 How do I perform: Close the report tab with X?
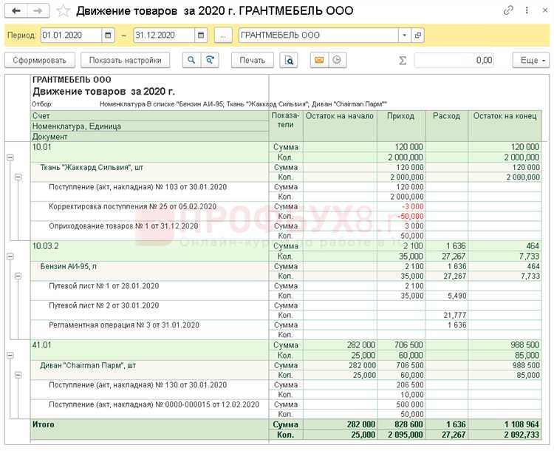click(545, 10)
